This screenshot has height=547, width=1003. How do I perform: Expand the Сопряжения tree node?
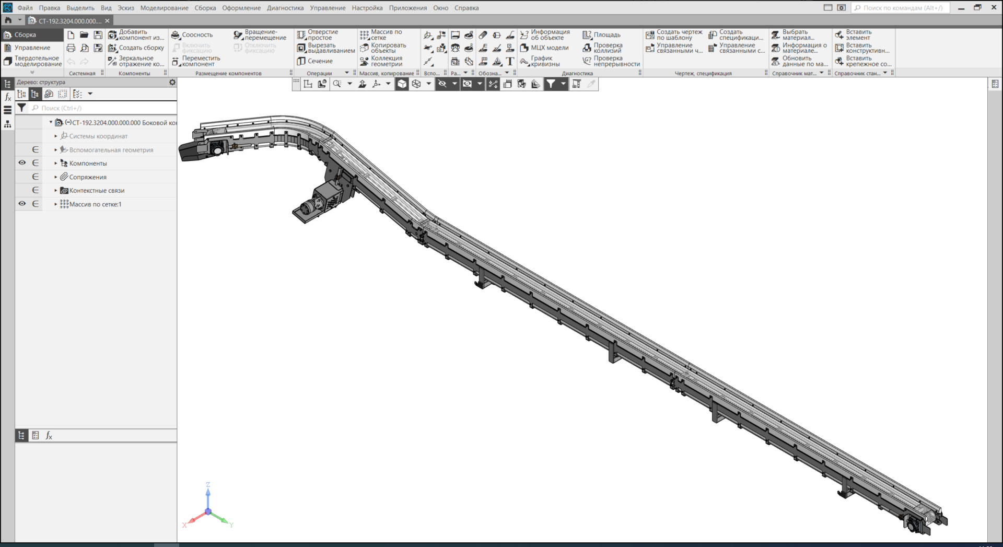(x=56, y=177)
